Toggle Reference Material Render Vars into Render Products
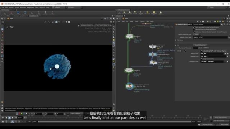Screen dimensions: 230x129 click(x=194, y=32)
